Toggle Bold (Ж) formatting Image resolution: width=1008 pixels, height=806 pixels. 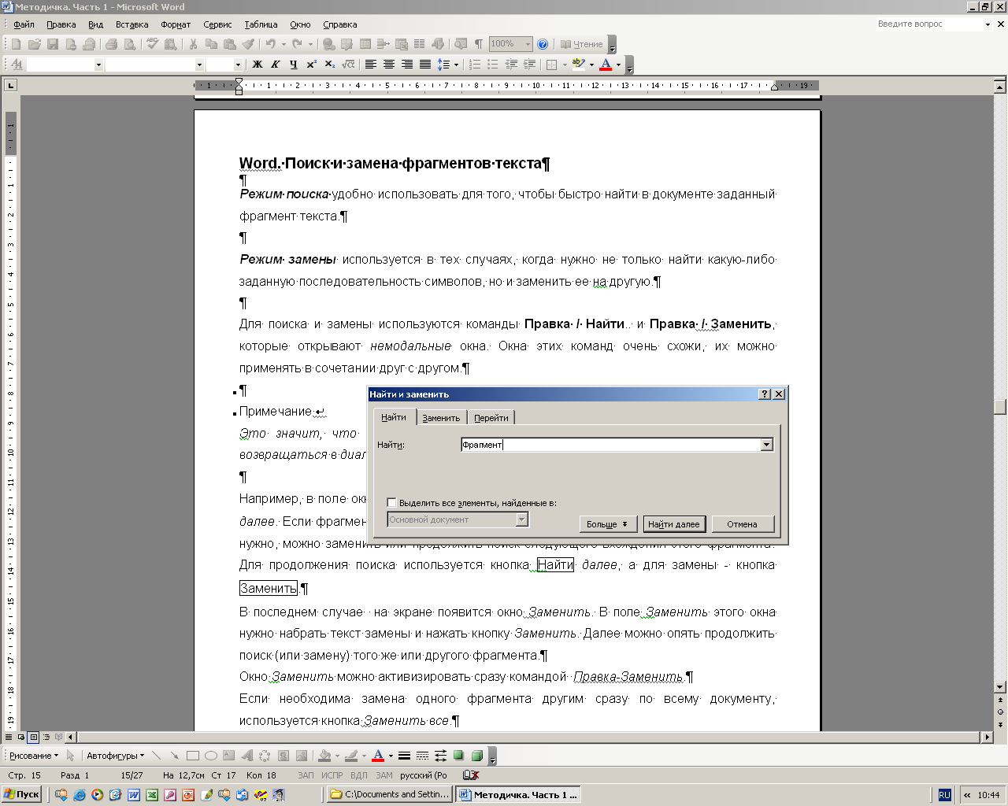[257, 65]
